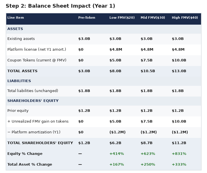The image size is (207, 173).
Task: Click the $11.2B total shareholders' equity value
Action: [x=179, y=143]
